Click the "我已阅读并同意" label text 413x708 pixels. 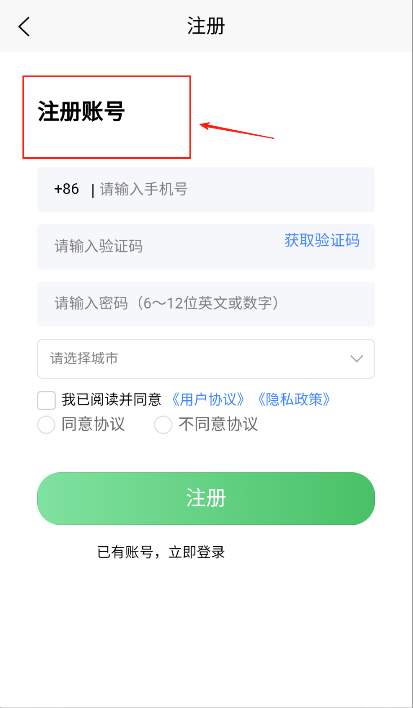111,399
